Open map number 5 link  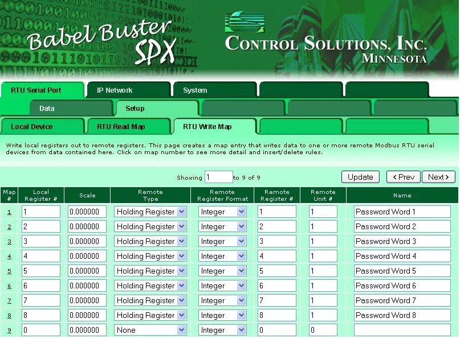(x=9, y=271)
